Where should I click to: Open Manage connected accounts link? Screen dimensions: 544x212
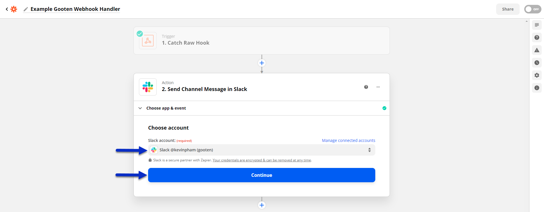[349, 140]
